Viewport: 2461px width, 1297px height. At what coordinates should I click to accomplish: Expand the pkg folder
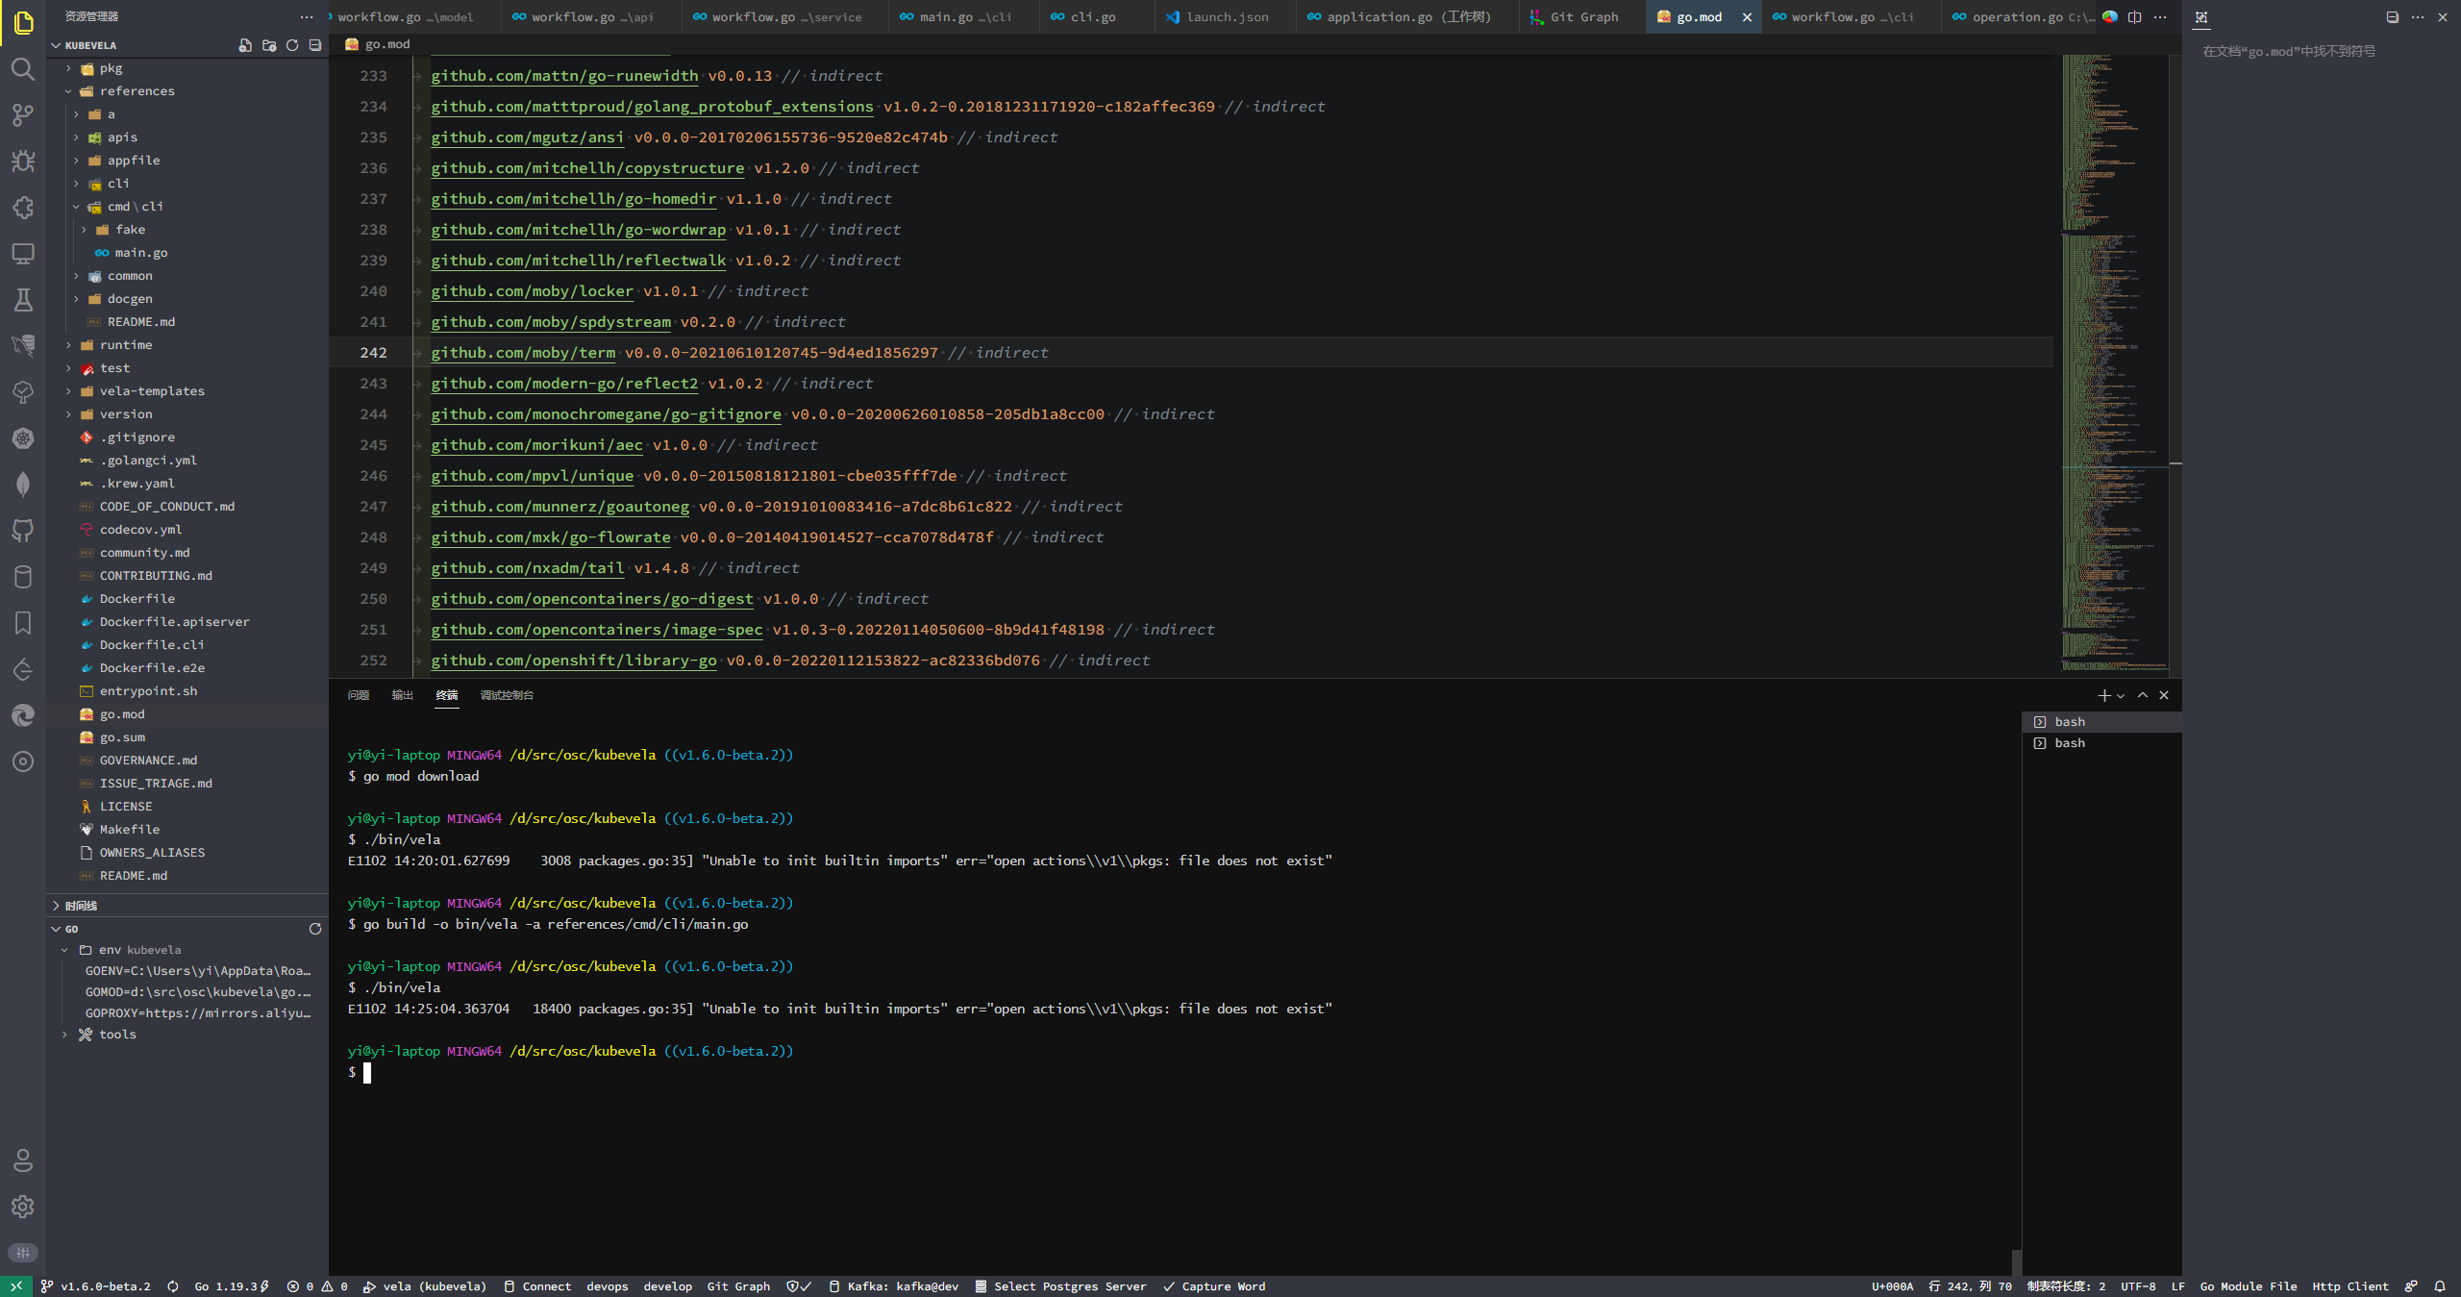click(112, 68)
